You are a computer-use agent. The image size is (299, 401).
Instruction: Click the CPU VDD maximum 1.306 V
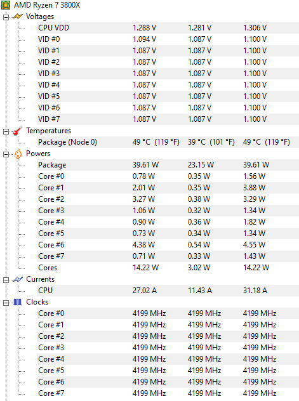tap(255, 28)
